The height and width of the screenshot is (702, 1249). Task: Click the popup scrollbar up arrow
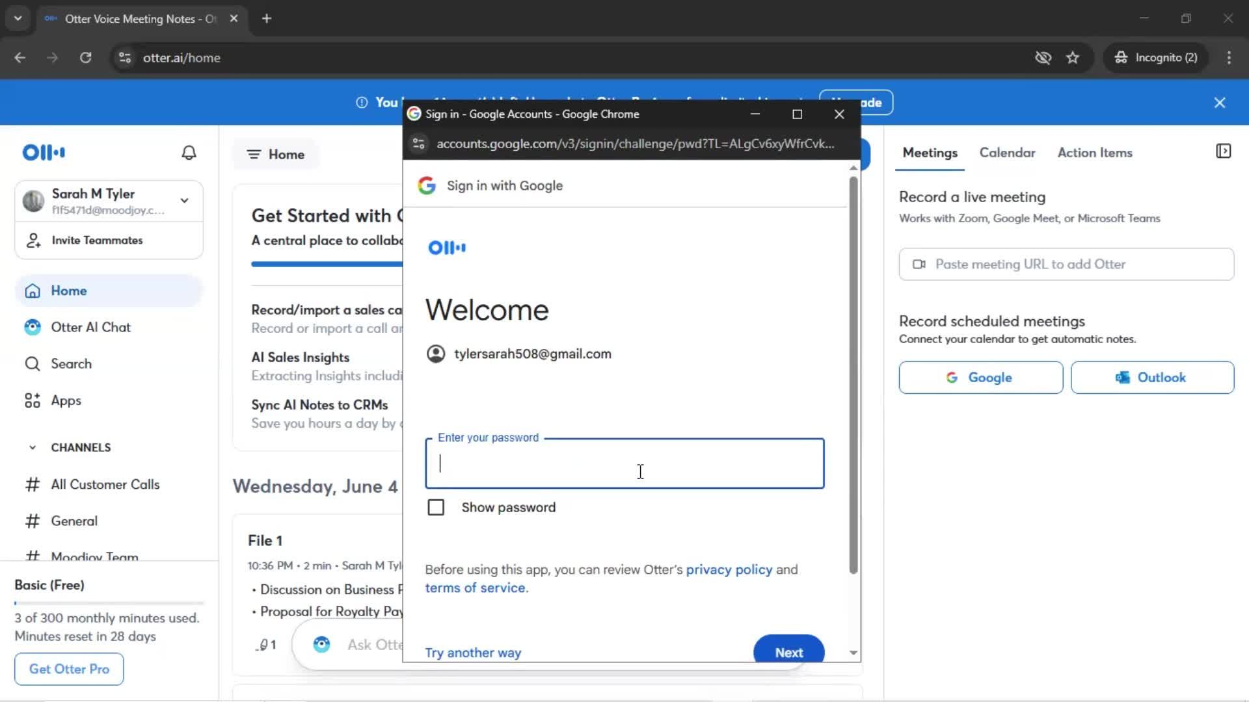coord(853,168)
